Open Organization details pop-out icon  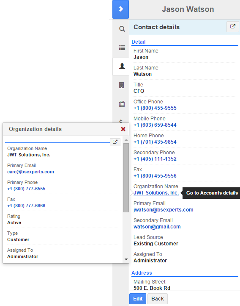(x=115, y=142)
